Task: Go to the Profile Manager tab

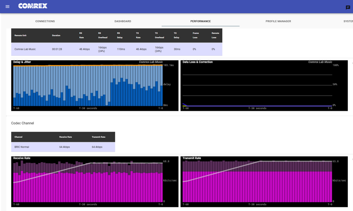Action: pos(278,21)
